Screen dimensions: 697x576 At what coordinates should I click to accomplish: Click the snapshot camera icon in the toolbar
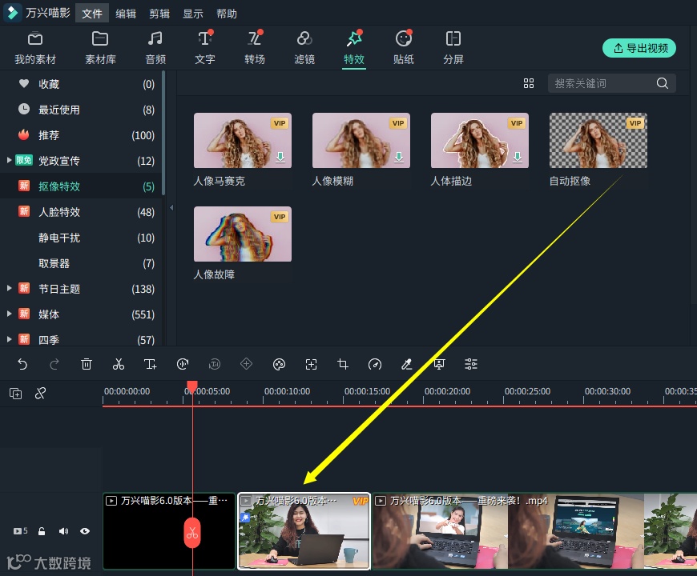(438, 364)
